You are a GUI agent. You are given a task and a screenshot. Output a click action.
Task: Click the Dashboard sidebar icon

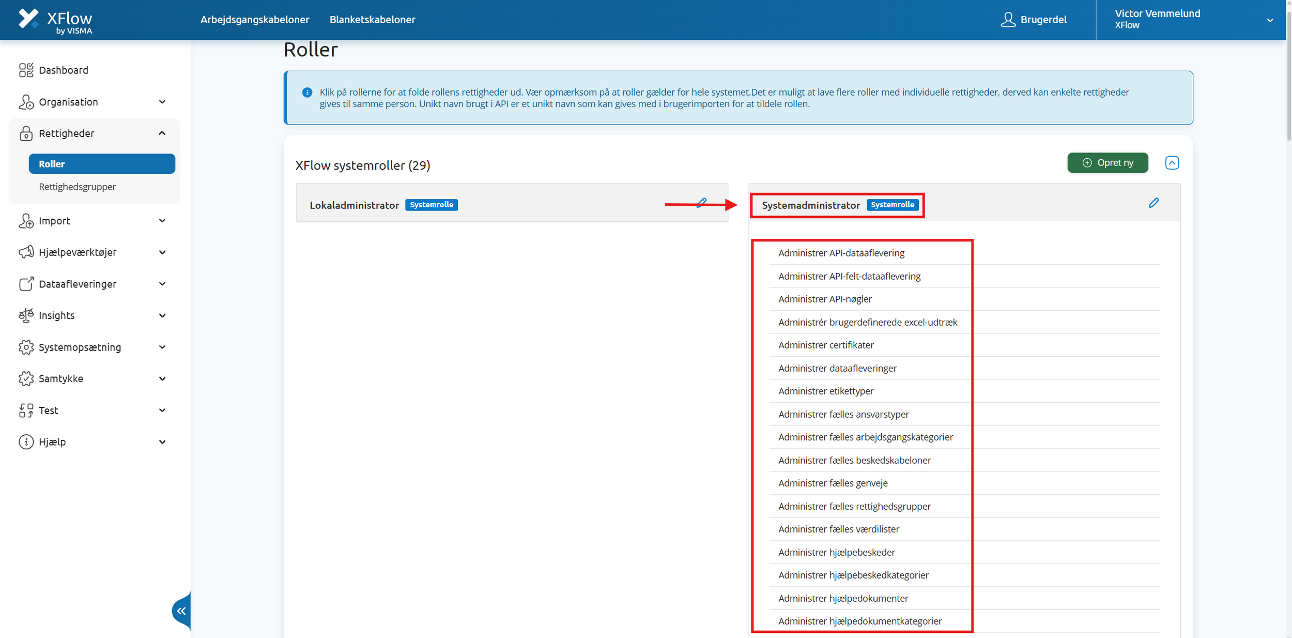(26, 70)
